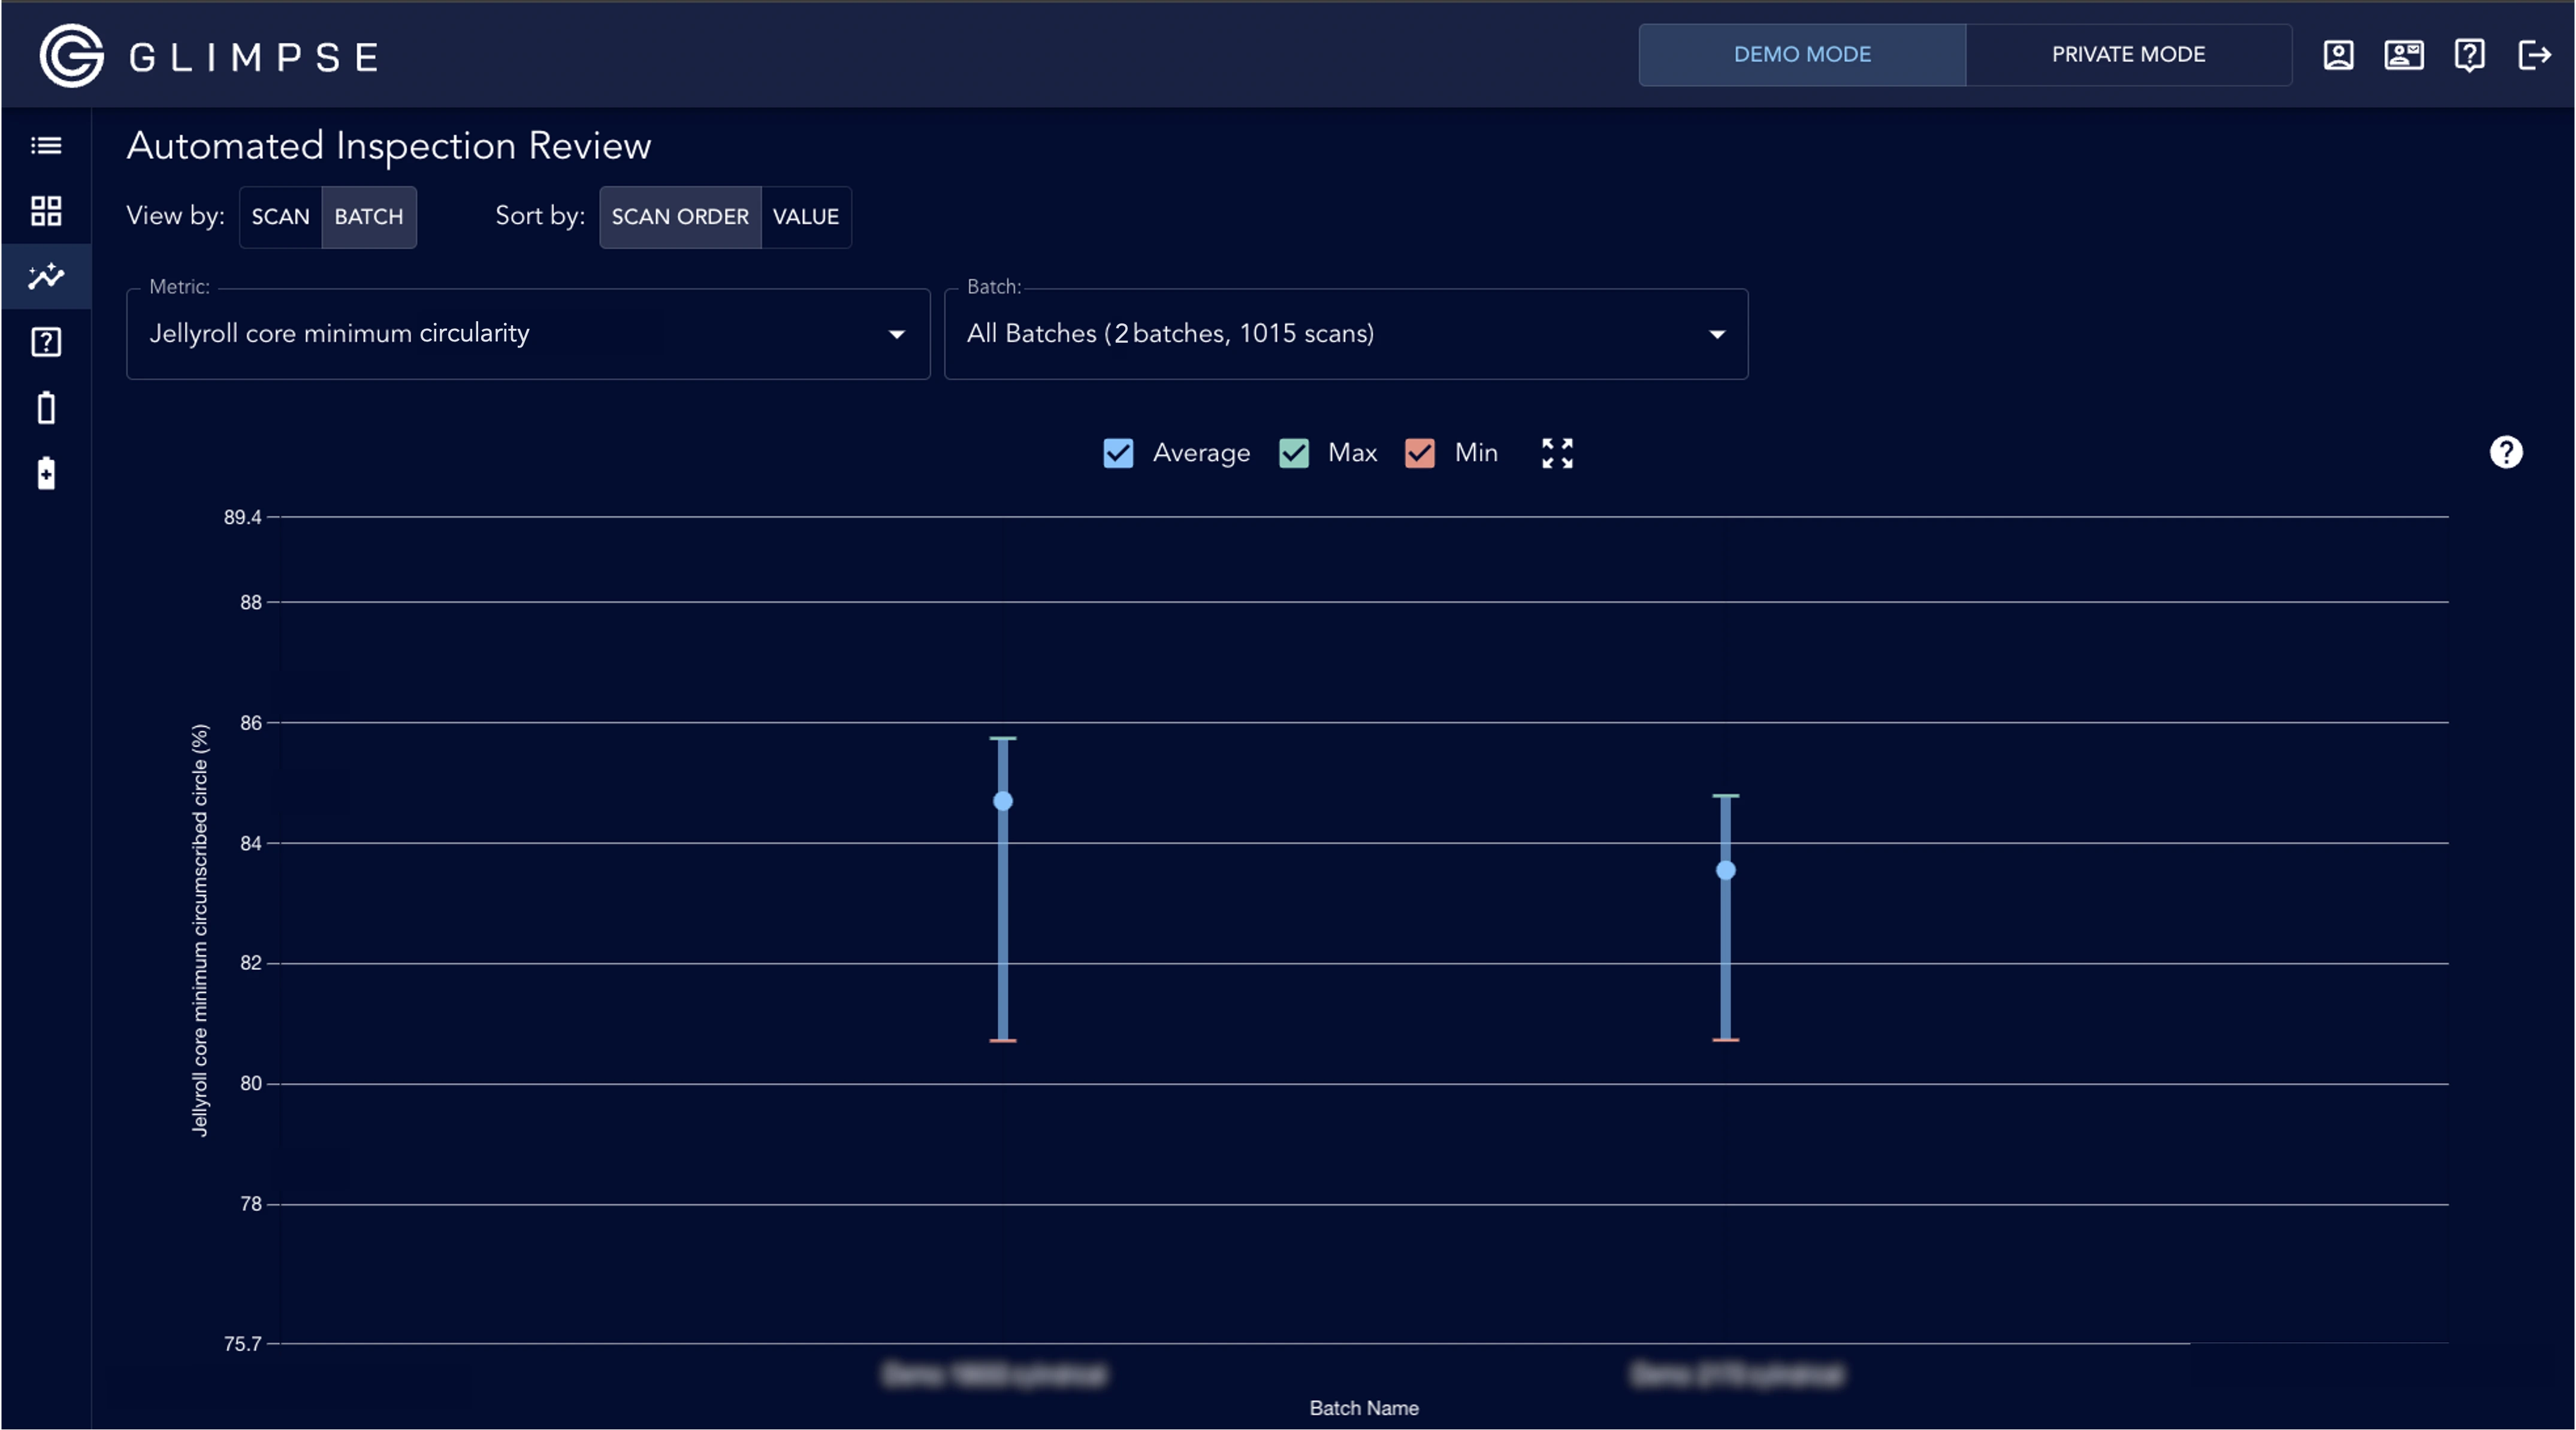This screenshot has width=2576, height=1430.
Task: Expand the Batch selection dropdown
Action: coord(1717,334)
